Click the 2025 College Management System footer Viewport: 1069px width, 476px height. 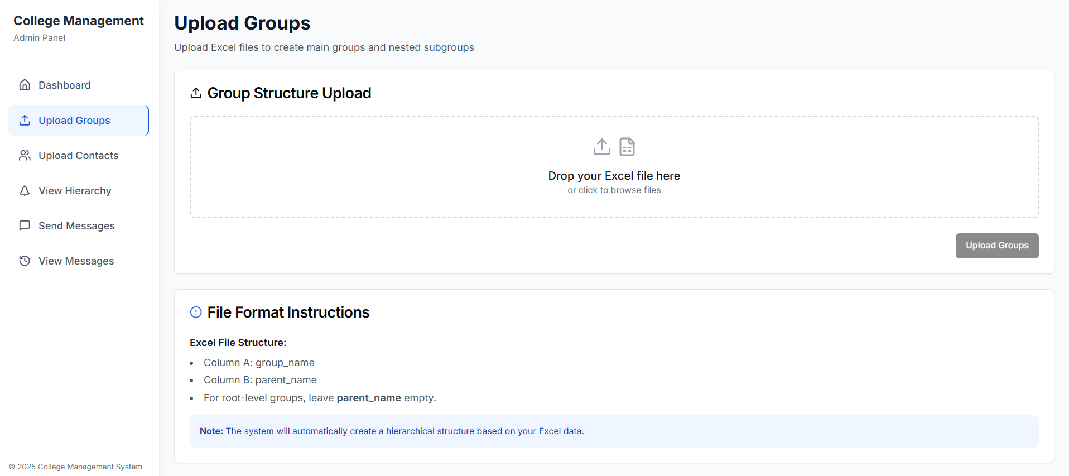click(75, 467)
